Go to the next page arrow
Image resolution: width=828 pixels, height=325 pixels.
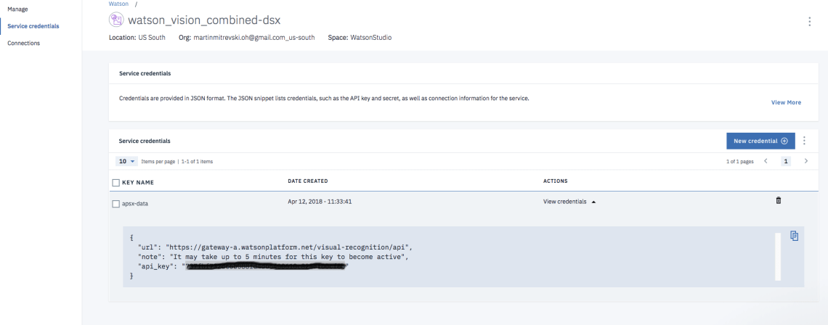tap(805, 161)
